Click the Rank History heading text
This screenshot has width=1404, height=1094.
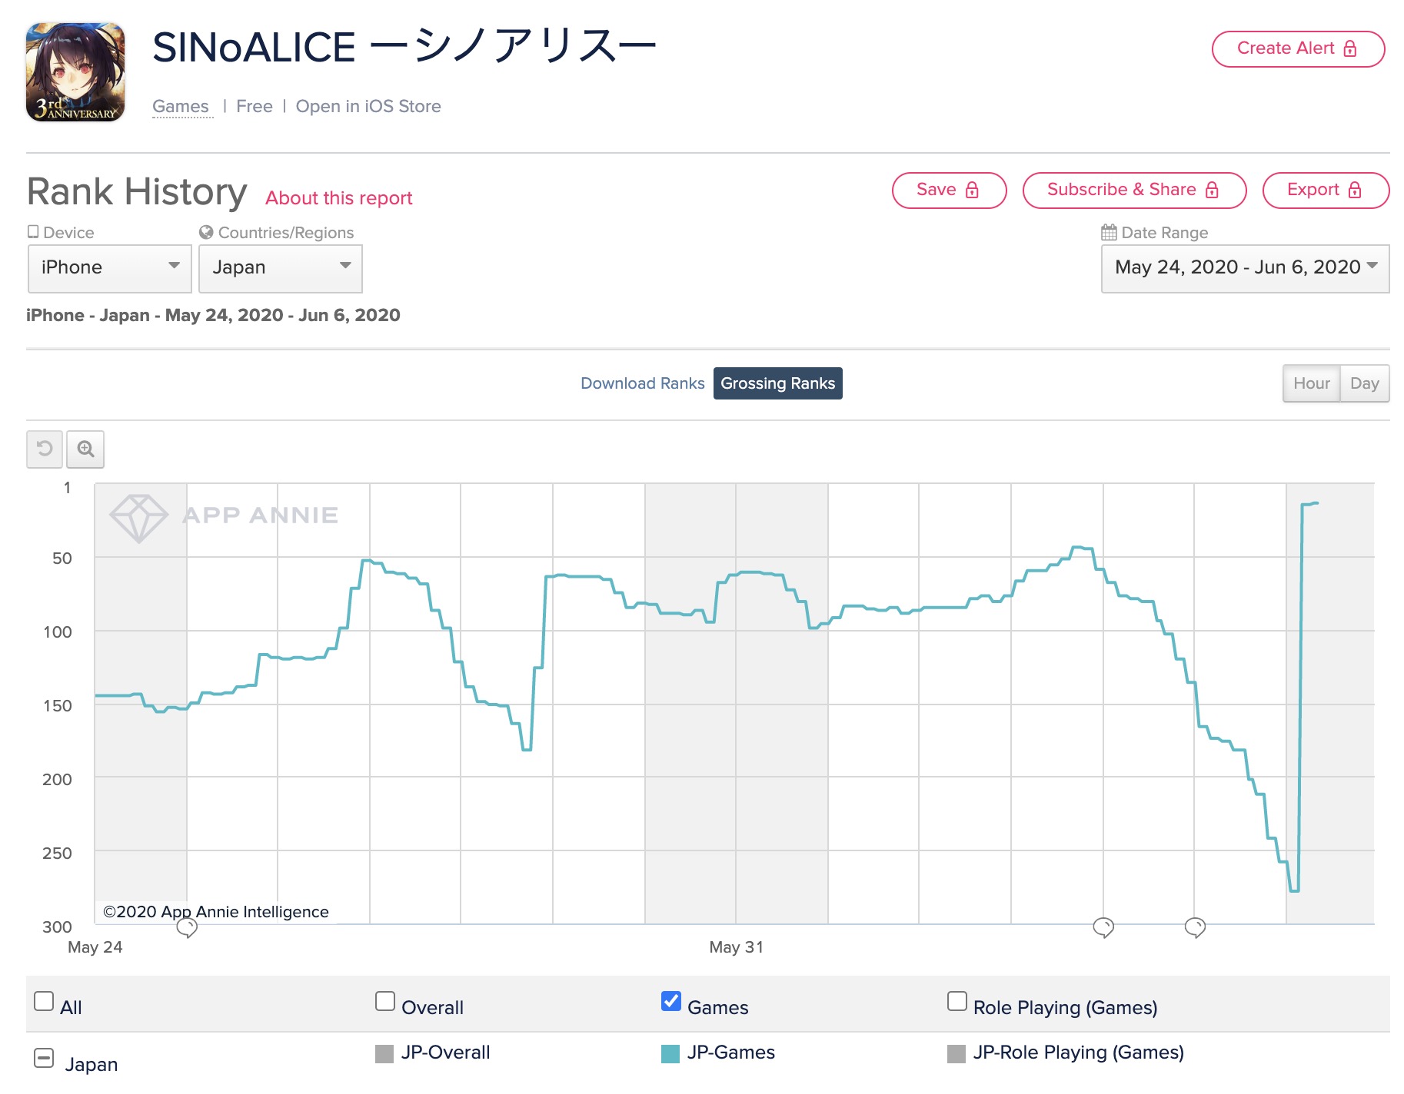[x=137, y=191]
